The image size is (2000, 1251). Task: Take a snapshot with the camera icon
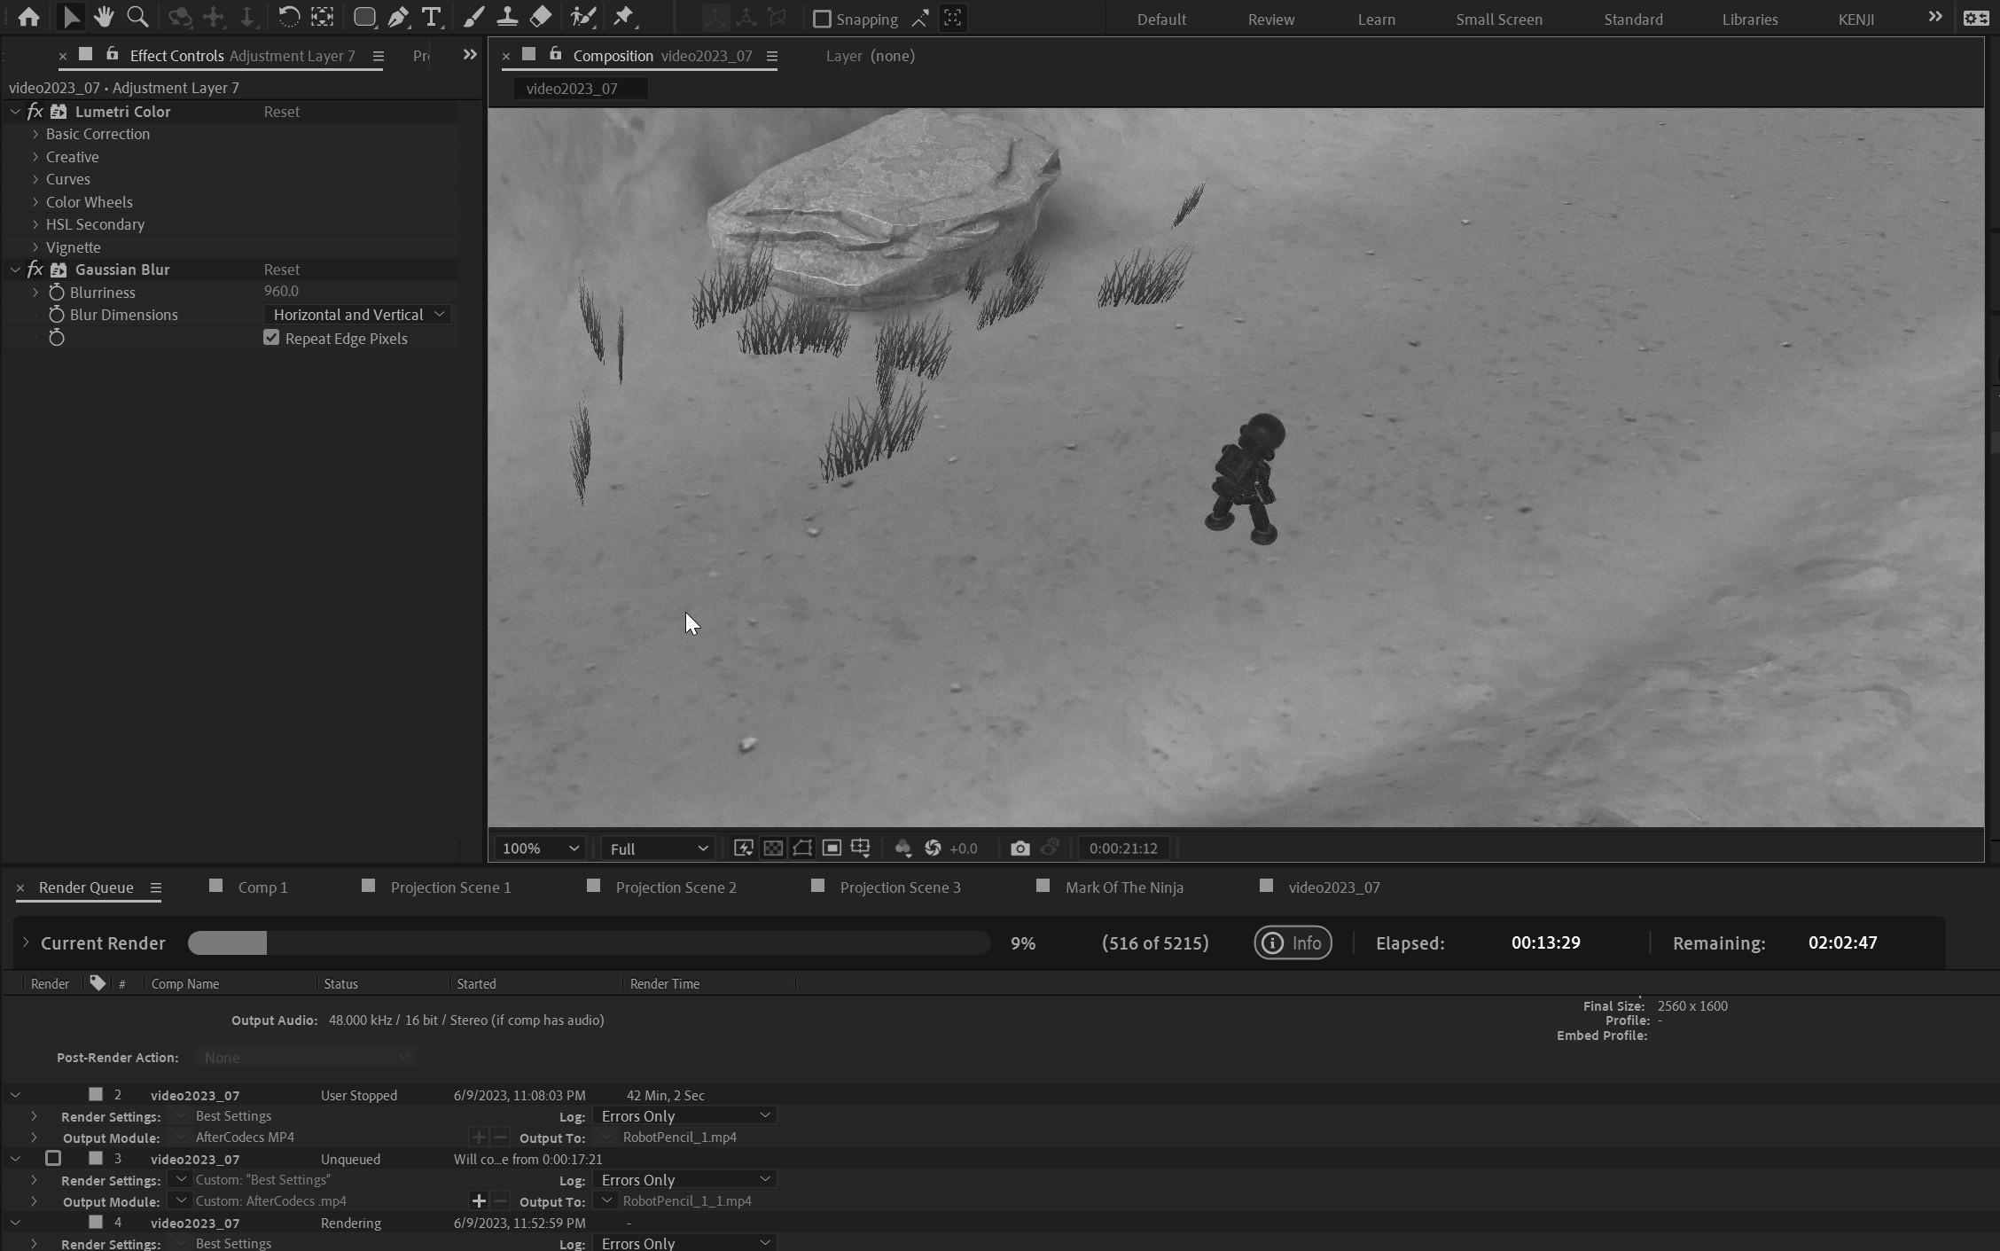[1020, 848]
